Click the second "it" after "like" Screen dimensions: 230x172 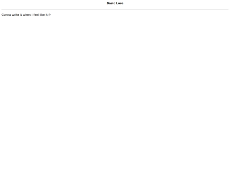pos(47,15)
